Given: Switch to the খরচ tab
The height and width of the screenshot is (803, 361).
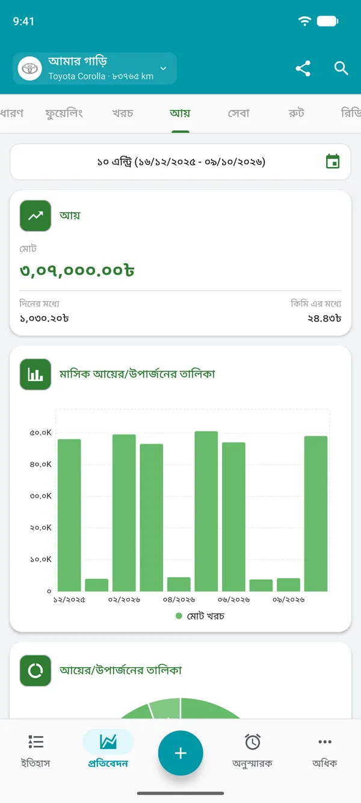Looking at the screenshot, I should (123, 113).
